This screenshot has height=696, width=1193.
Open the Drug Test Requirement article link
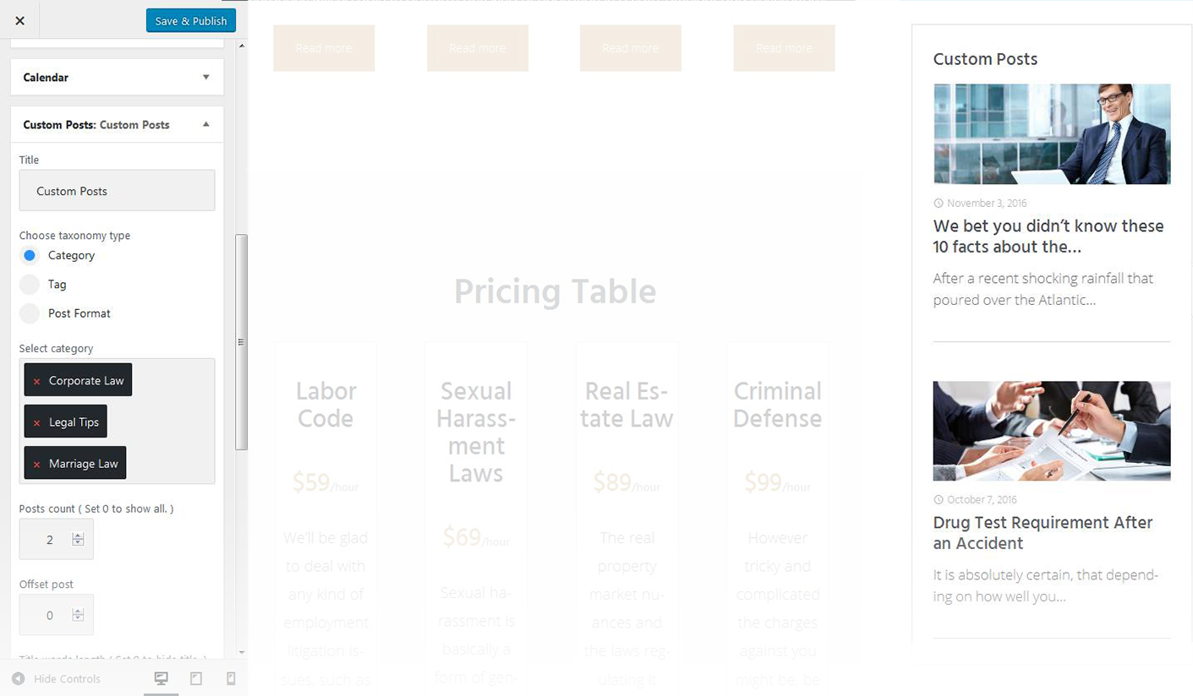tap(1042, 532)
